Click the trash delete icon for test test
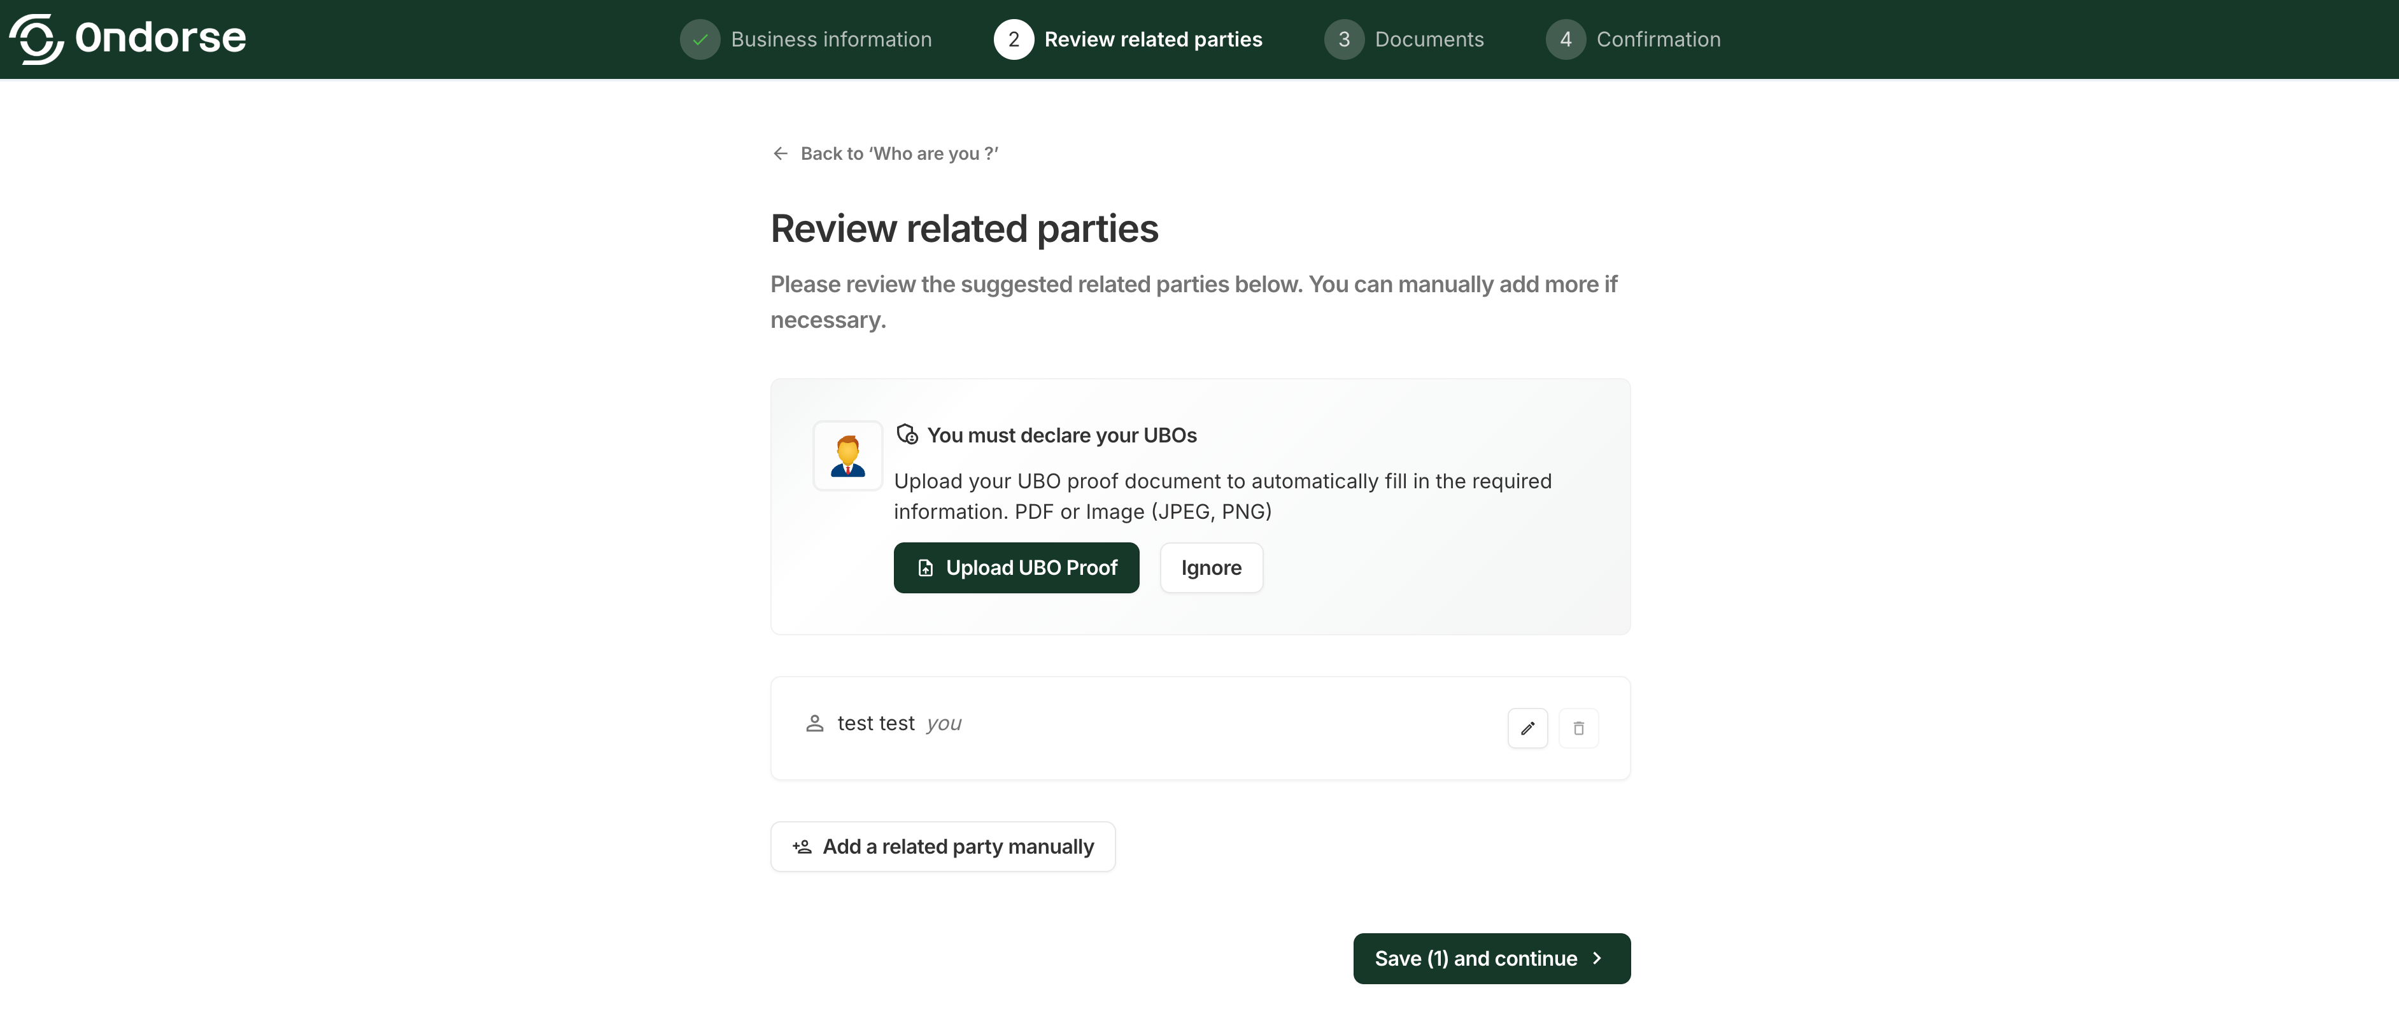 tap(1578, 728)
